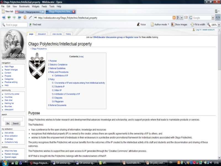Click the binoculars panel icon

click(x=218, y=18)
